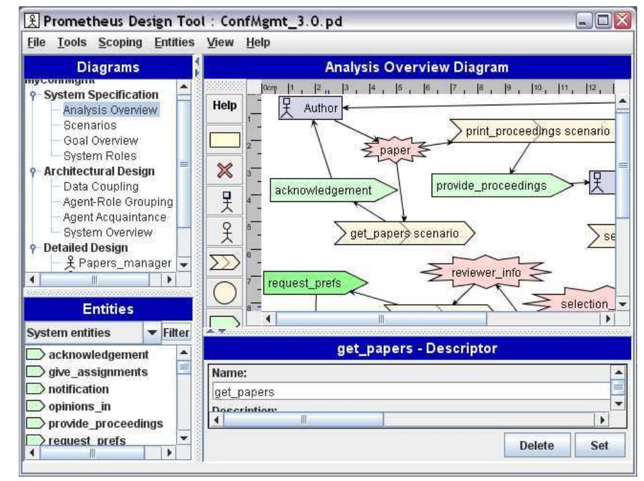644x481 pixels.
Task: Select the yellow rectangle tool in palette
Action: 225,140
